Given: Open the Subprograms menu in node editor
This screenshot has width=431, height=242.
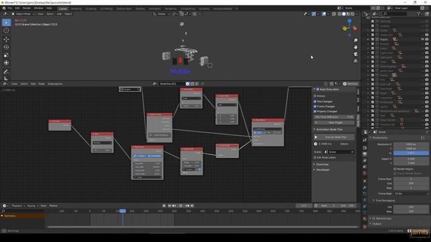Looking at the screenshot, I should pos(55,84).
